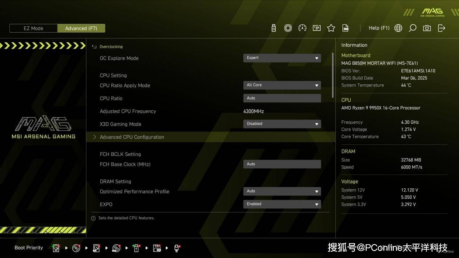Viewport: 459px width, 258px height.
Task: Change language via the globe icon
Action: tap(398, 28)
